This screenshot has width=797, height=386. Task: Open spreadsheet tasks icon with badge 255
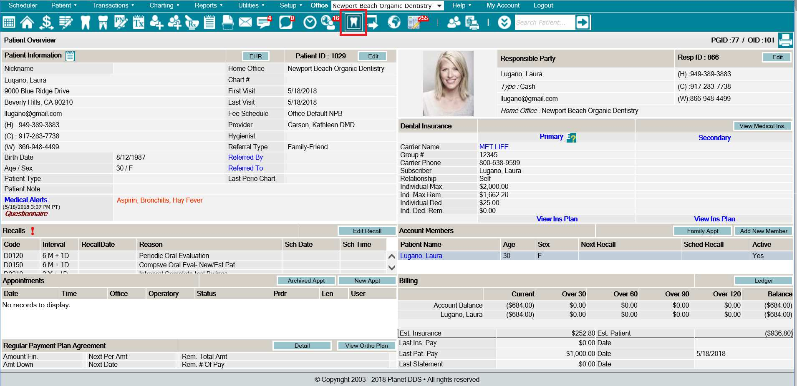coord(417,22)
